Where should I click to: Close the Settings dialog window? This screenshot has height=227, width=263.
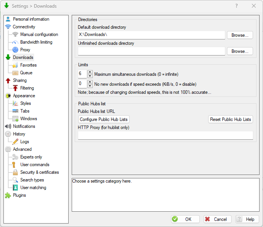tap(254, 6)
